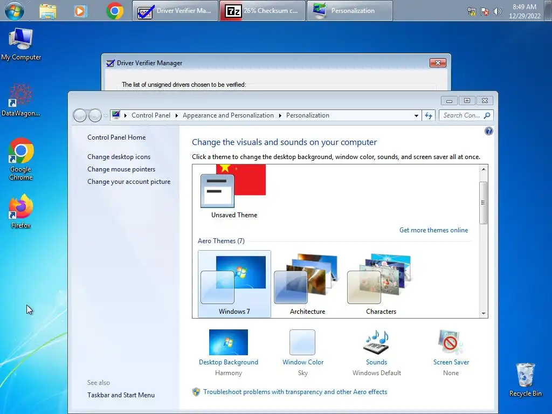Viewport: 552px width, 414px height.
Task: Select the DataWagon desktop shortcut
Action: pos(20,100)
